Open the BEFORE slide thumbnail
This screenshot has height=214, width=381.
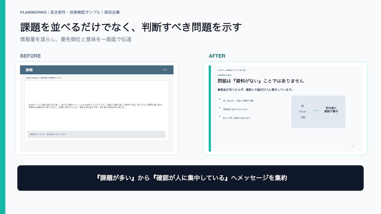pyautogui.click(x=97, y=109)
